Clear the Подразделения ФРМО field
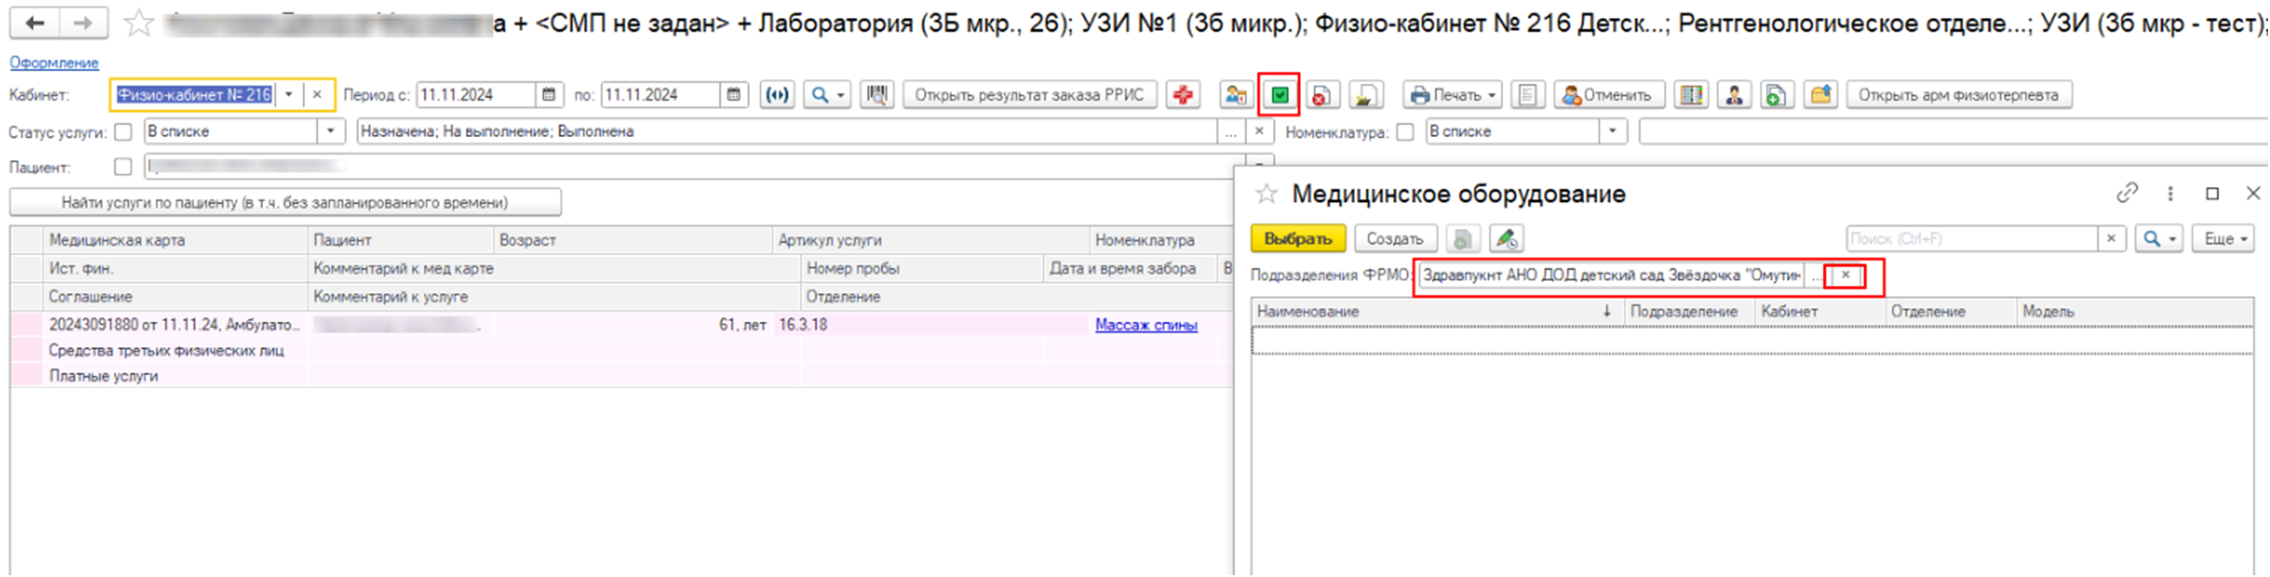The height and width of the screenshot is (577, 2270). pos(1845,275)
